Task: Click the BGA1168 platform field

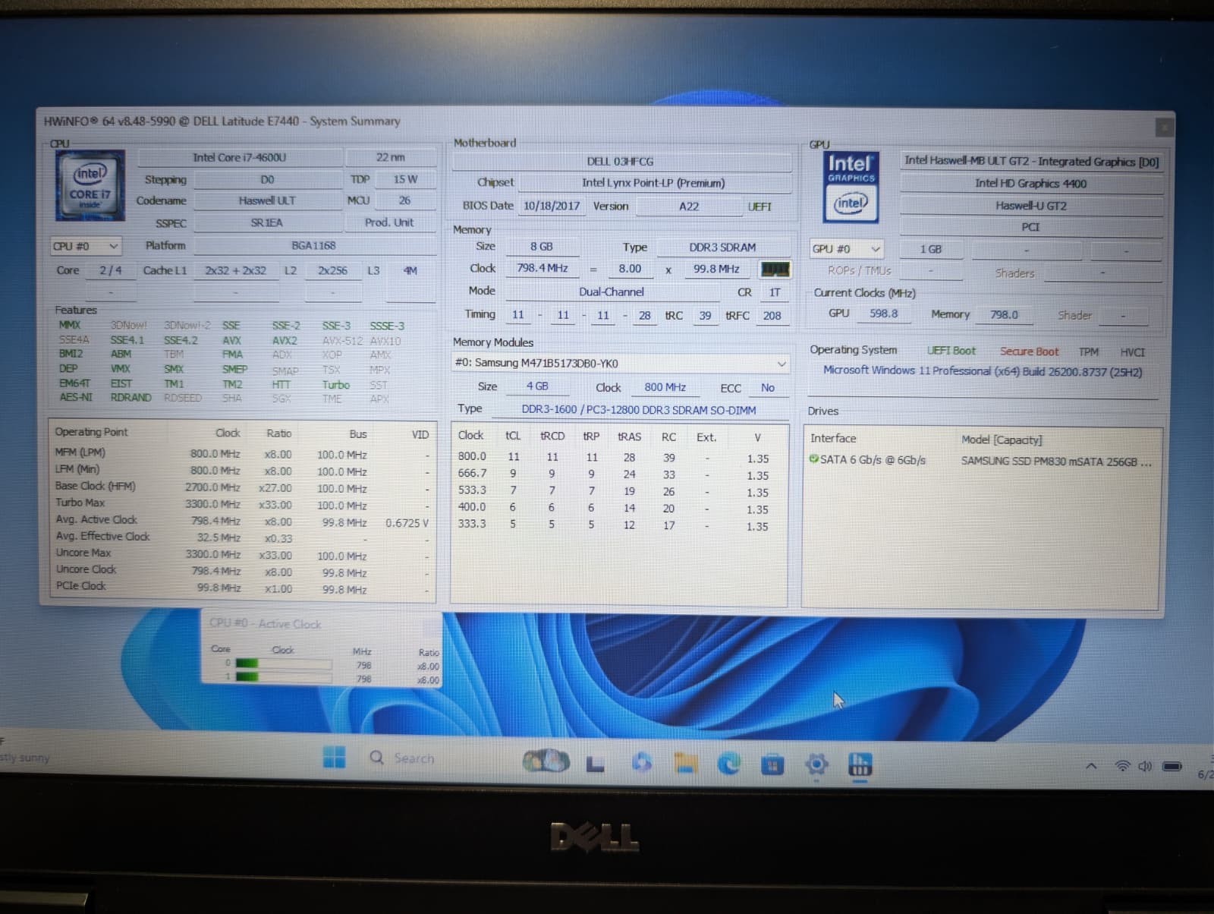Action: click(314, 245)
